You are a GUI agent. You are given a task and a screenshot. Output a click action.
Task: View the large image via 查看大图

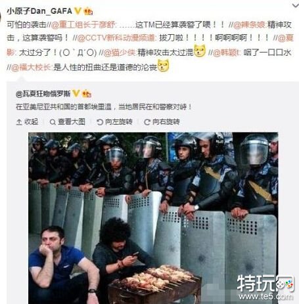(67, 121)
